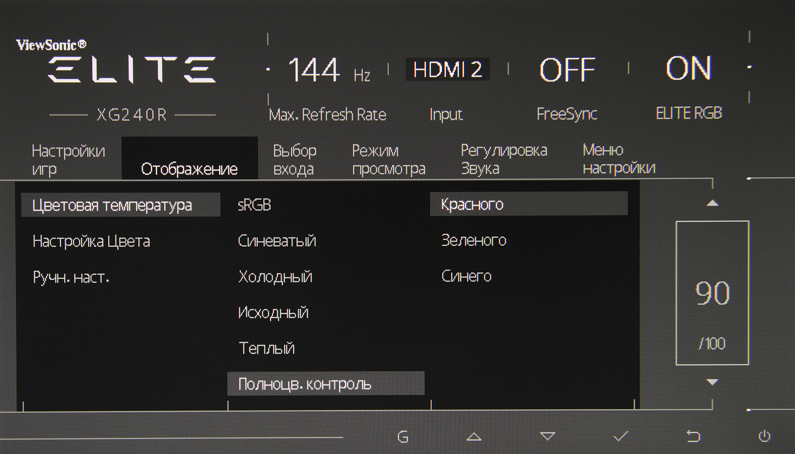Image resolution: width=795 pixels, height=454 pixels.
Task: Click the G game mode icon
Action: pos(403,437)
